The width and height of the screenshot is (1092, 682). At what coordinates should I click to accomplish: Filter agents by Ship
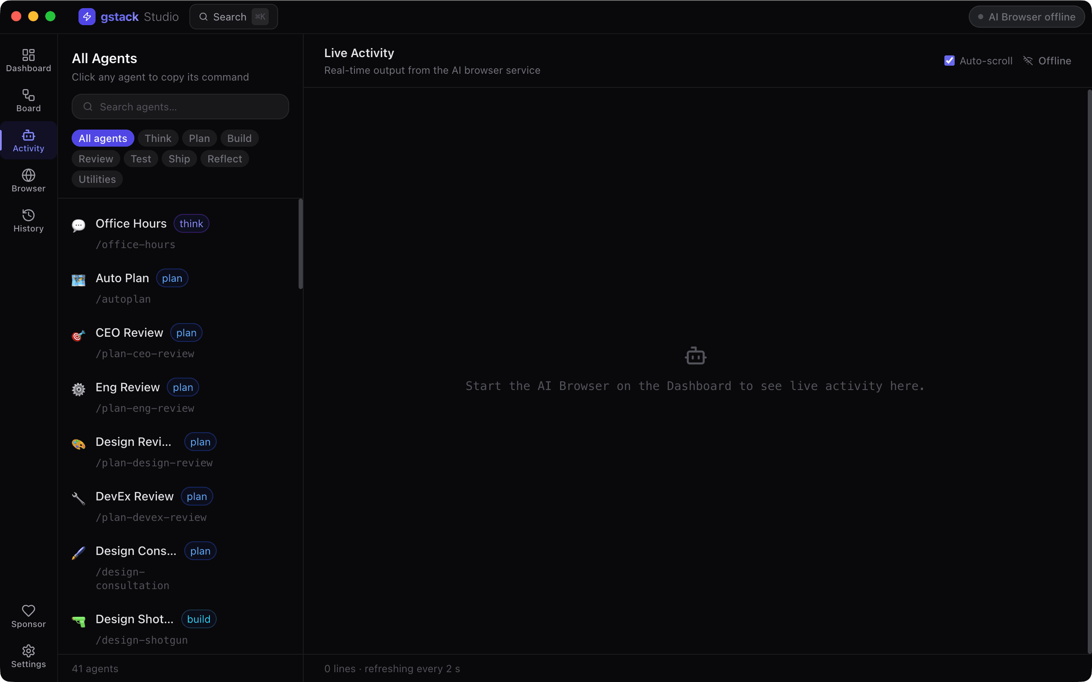pos(179,159)
